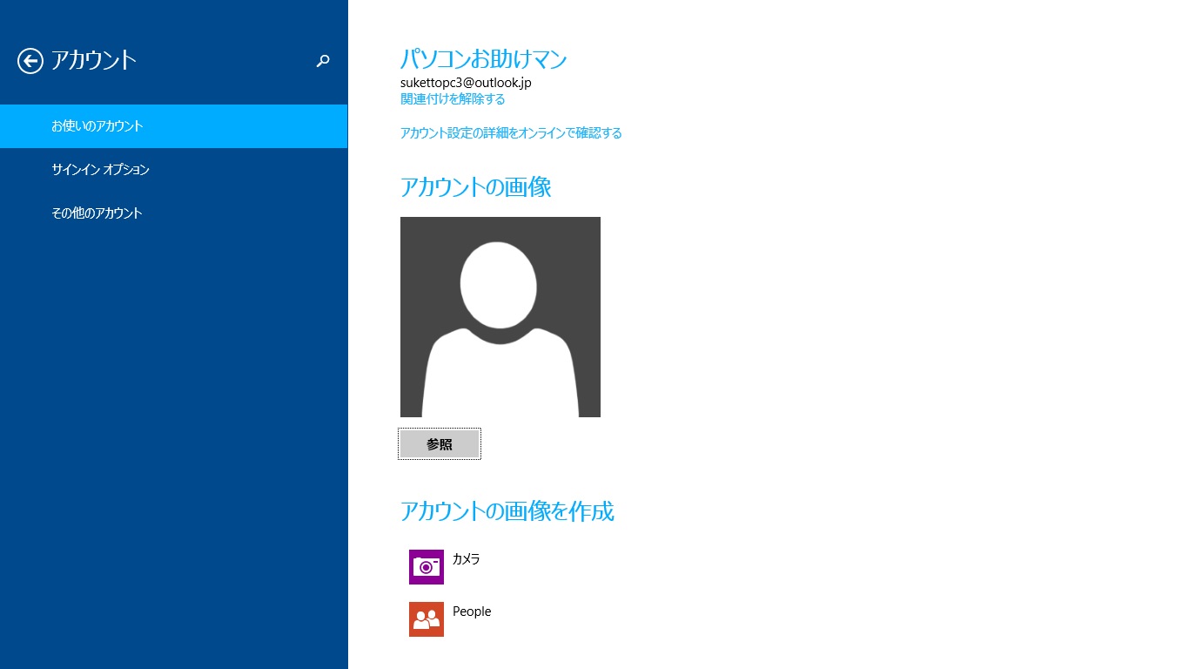Click the パソコンお助けマン user name heading
Screen dimensions: 1189x669
click(x=484, y=59)
